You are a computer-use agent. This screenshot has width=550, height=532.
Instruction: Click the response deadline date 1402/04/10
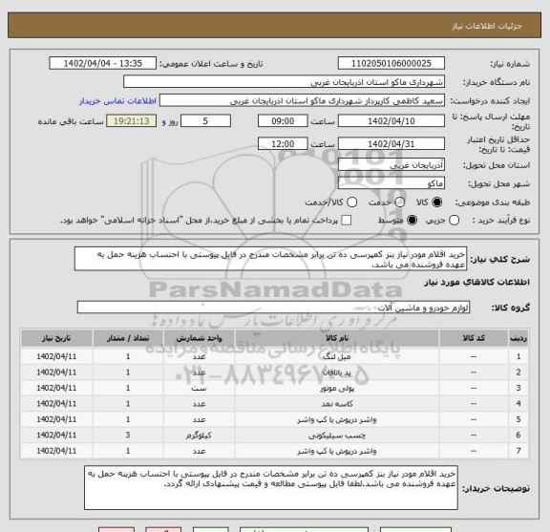coord(391,121)
